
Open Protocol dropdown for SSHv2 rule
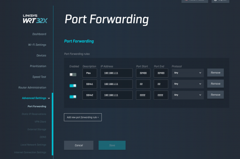tap(187, 95)
